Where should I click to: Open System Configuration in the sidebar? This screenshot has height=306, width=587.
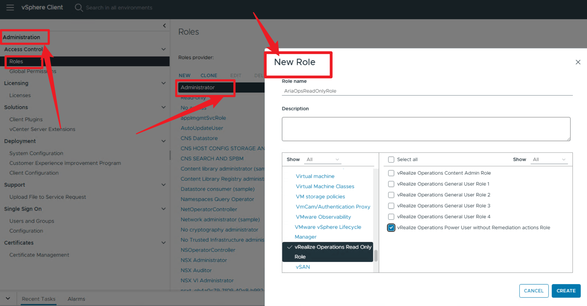tap(36, 153)
